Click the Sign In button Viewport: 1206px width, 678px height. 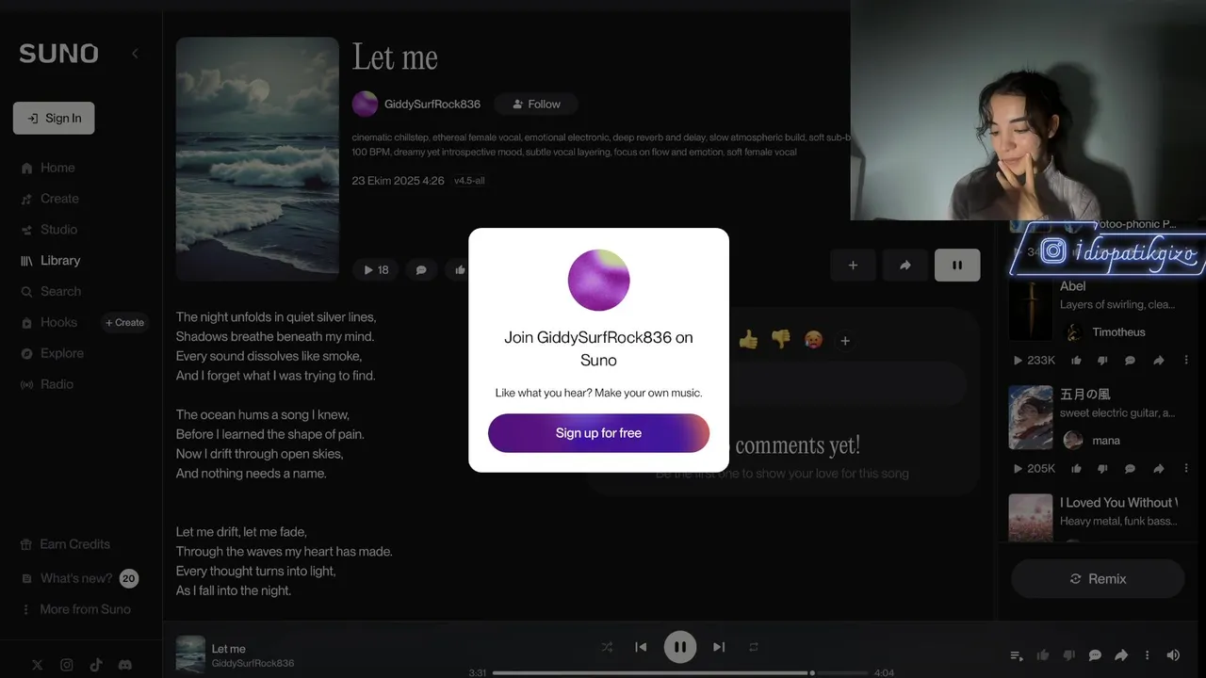[x=54, y=118]
